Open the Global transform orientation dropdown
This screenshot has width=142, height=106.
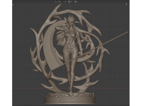point(59,2)
